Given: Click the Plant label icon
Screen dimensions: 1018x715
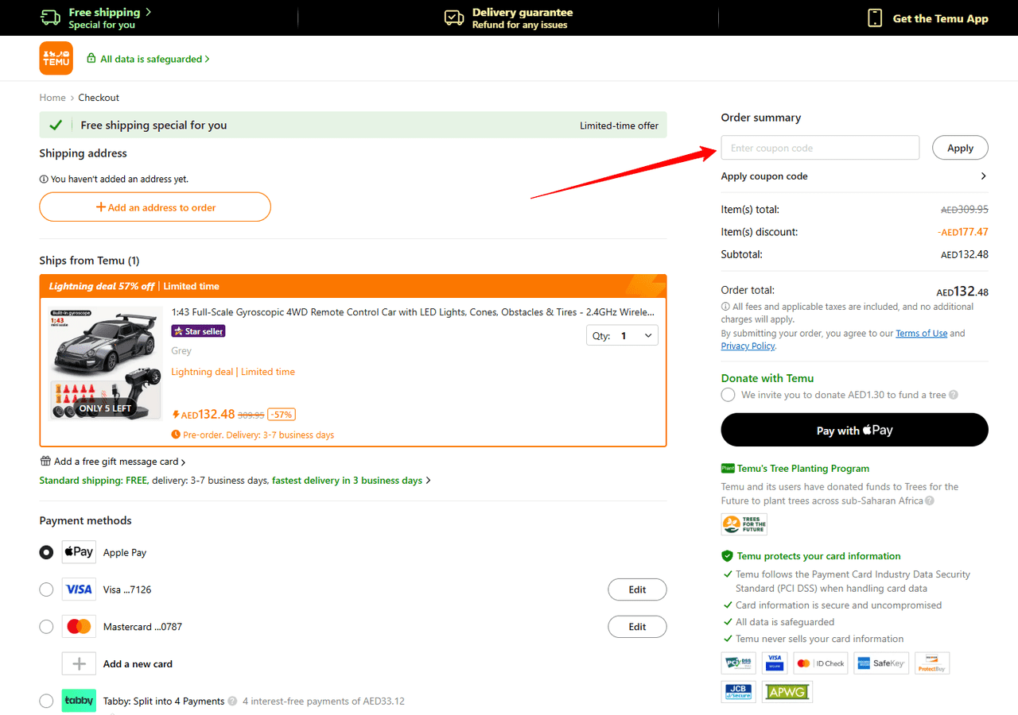Looking at the screenshot, I should (728, 469).
